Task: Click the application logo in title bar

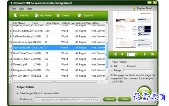Action: click(11, 3)
